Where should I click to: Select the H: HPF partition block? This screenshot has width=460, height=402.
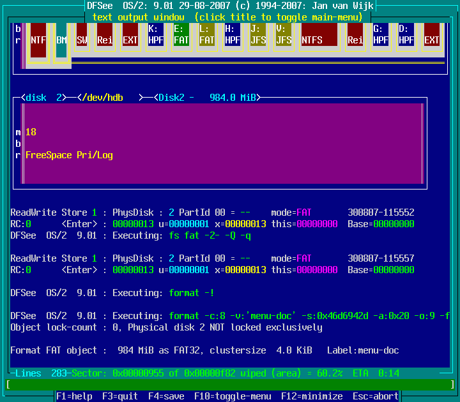(233, 35)
